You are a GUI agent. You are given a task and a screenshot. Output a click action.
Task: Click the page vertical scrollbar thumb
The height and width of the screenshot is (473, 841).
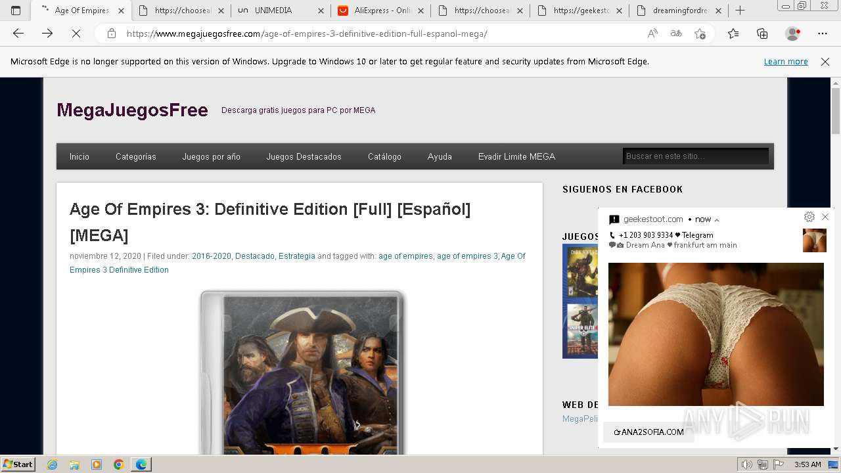click(835, 110)
